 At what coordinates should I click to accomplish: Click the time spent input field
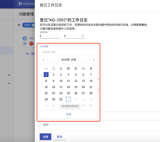(x=50, y=36)
